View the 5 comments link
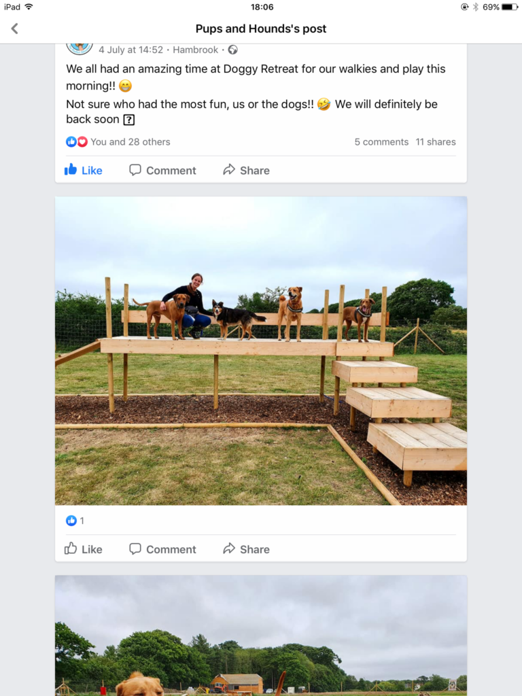 tap(381, 142)
